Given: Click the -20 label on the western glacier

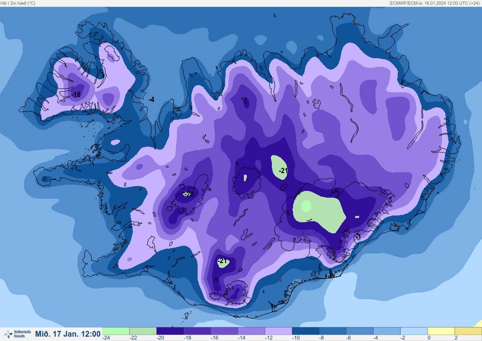Looking at the screenshot, I should point(188,194).
